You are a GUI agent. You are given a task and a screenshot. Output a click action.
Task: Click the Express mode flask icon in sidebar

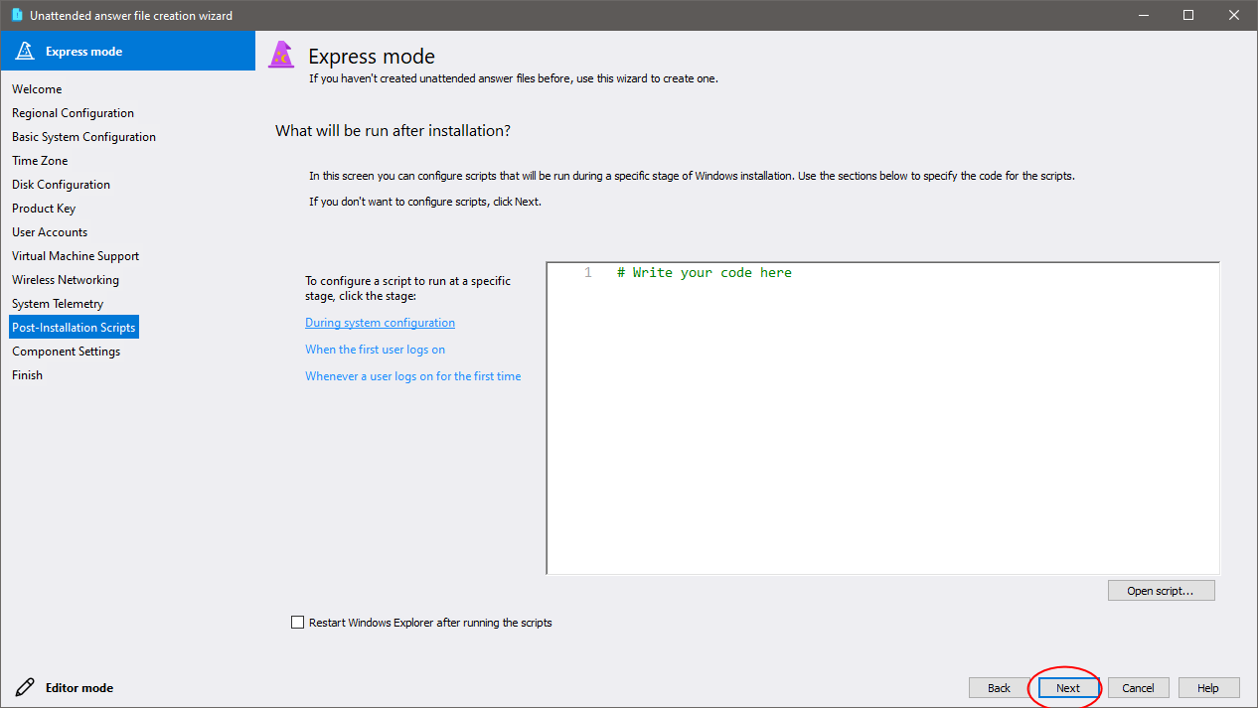pyautogui.click(x=25, y=52)
